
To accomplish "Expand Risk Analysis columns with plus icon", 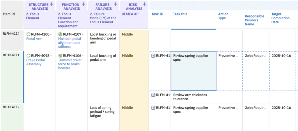I will click(145, 4).
